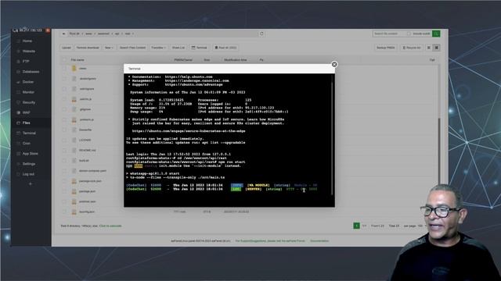501x281 pixels.
Task: Click the refresh icon in path bar
Action: [261, 34]
